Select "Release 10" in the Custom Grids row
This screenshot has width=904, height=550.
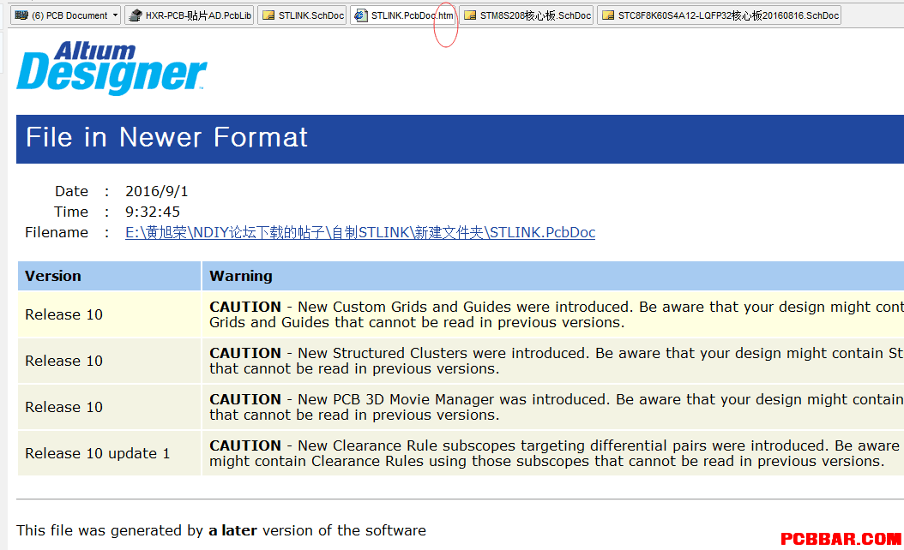[x=64, y=314]
